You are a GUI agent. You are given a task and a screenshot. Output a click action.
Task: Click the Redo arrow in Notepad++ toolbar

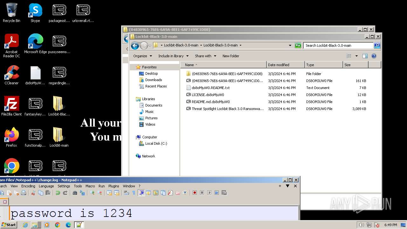[65, 193]
